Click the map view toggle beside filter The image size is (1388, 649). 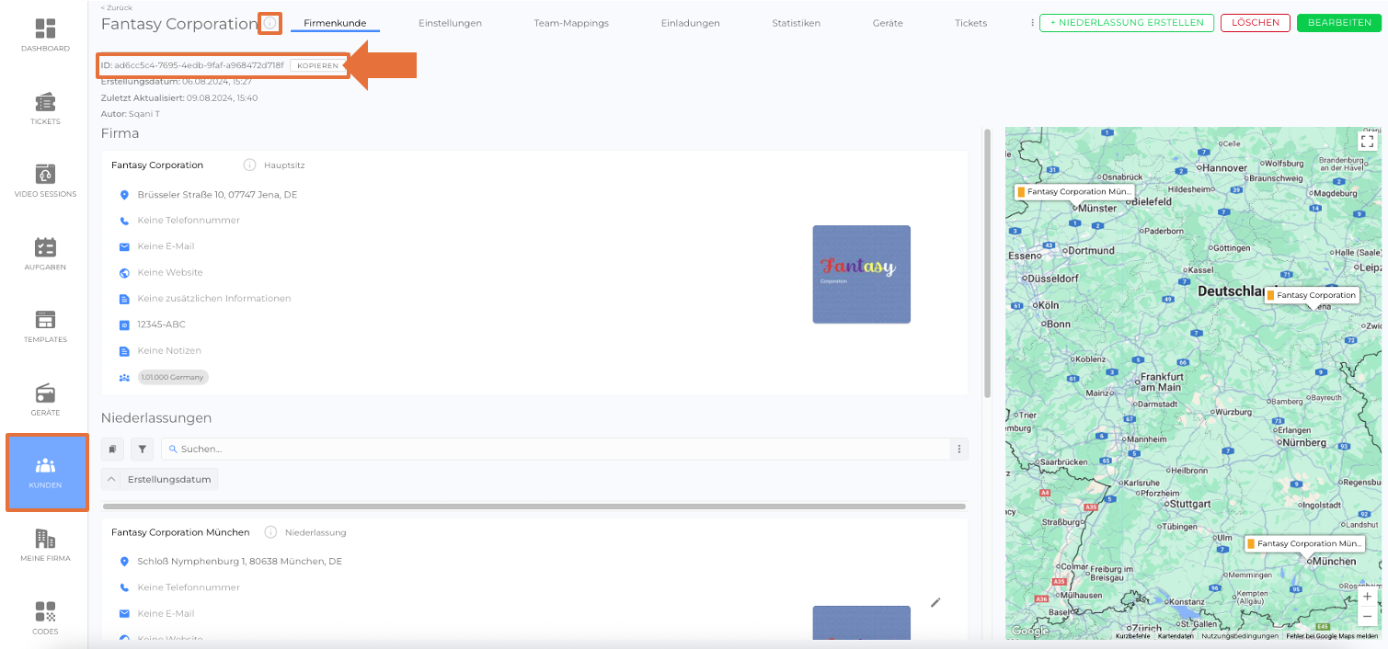(x=112, y=450)
